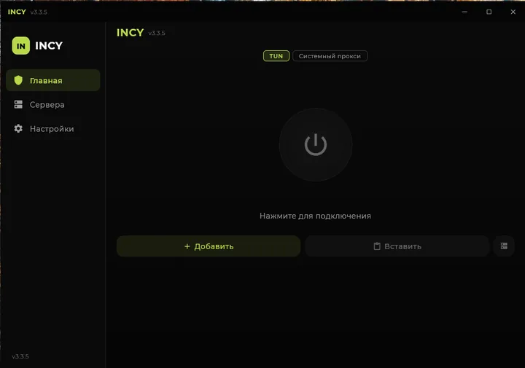
Task: Open the Сервера page
Action: coord(53,105)
